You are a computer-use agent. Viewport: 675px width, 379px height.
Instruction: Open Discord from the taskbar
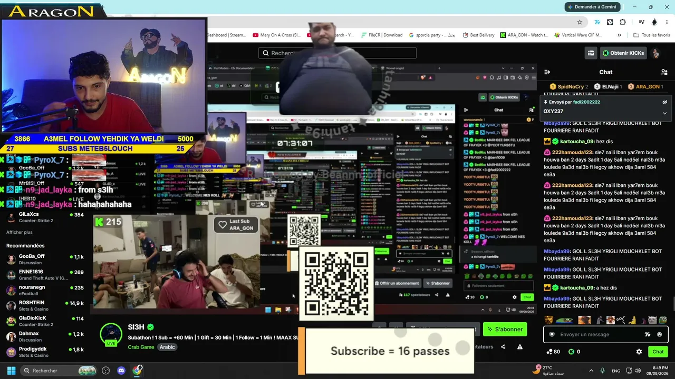coord(121,371)
